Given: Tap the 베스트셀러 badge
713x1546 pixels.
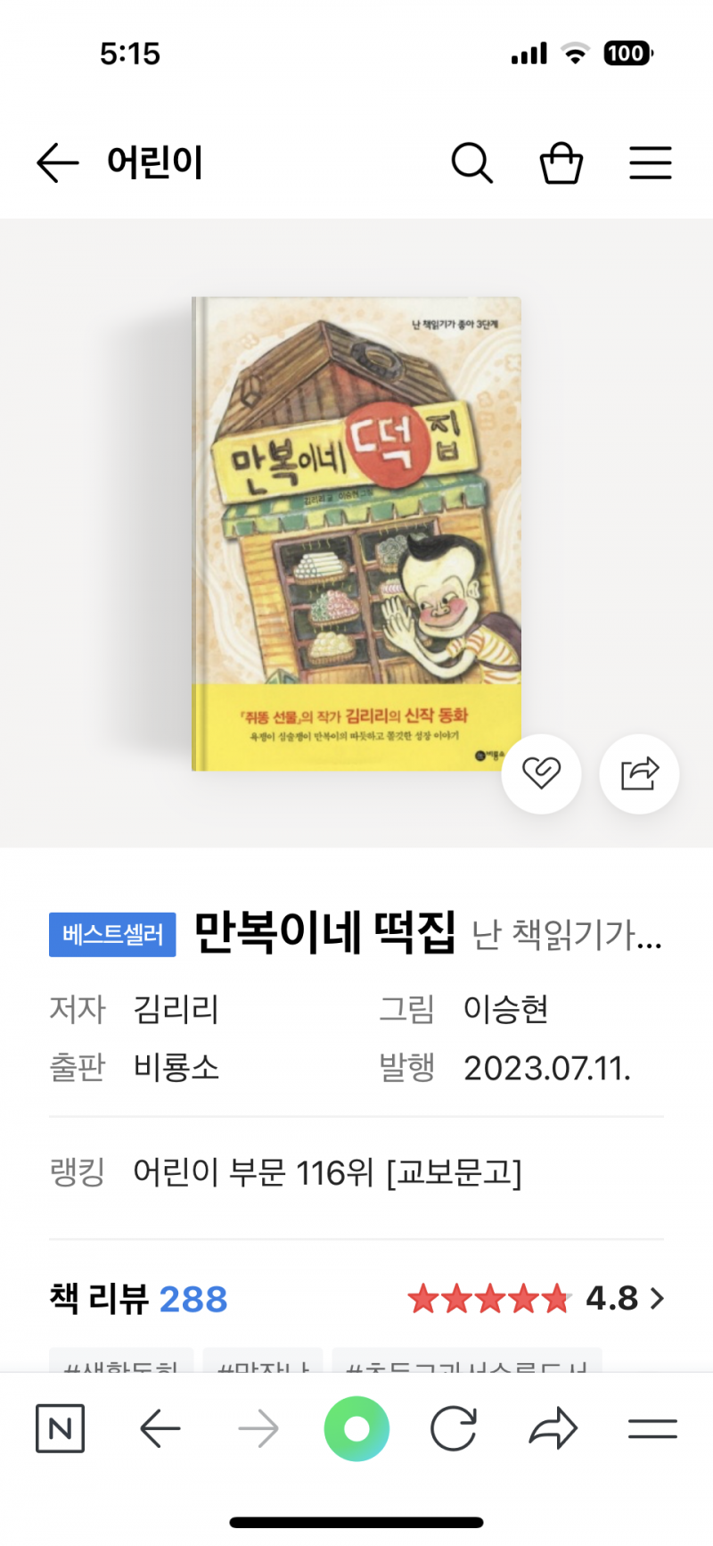Looking at the screenshot, I should tap(112, 934).
